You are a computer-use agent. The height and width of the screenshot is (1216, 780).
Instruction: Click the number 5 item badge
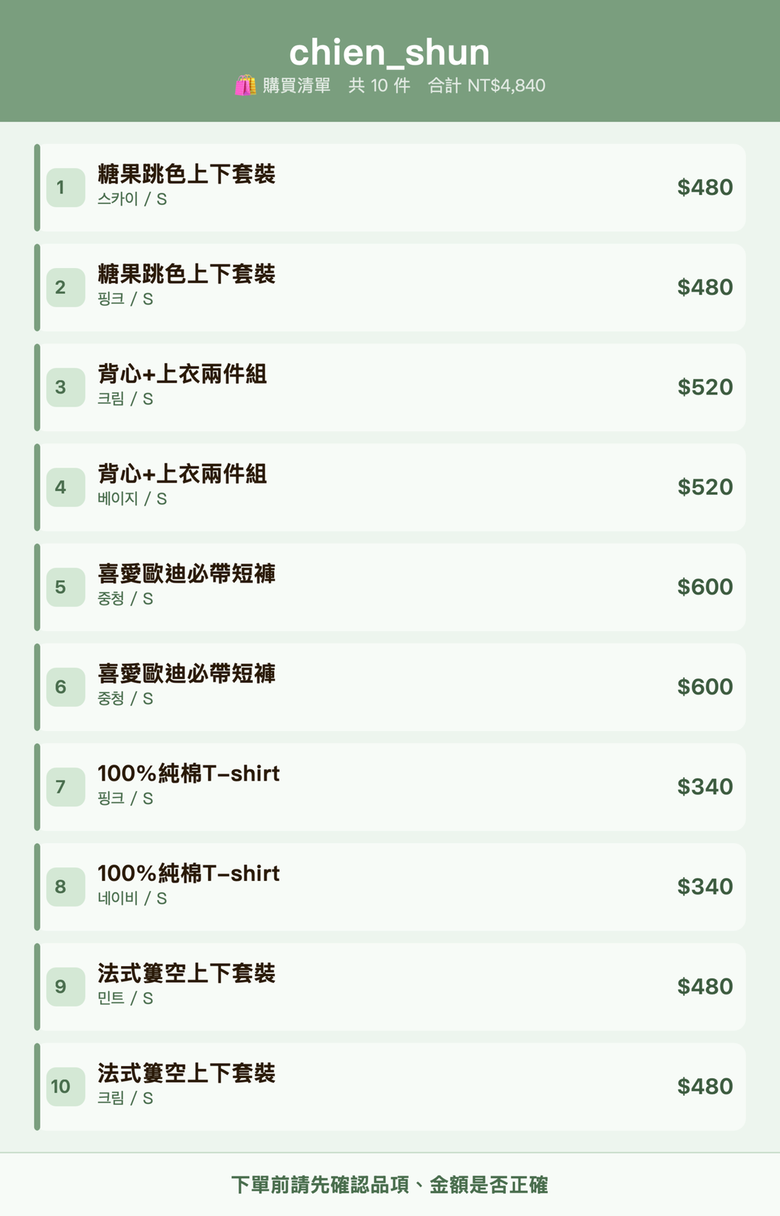(x=66, y=587)
